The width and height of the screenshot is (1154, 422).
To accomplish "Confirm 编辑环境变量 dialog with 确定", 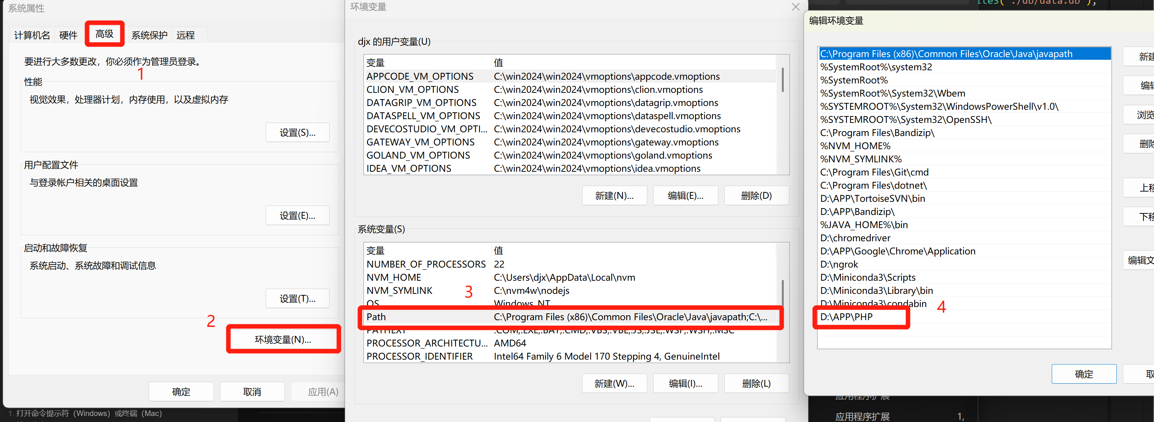I will click(x=1084, y=374).
